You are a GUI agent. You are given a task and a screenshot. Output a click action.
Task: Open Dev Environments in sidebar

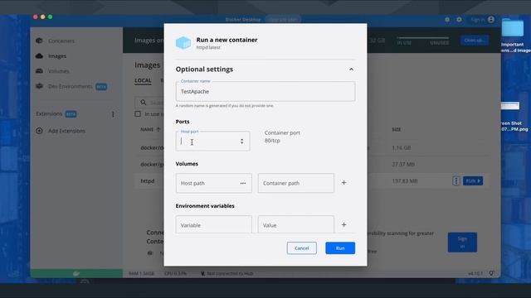(x=70, y=86)
